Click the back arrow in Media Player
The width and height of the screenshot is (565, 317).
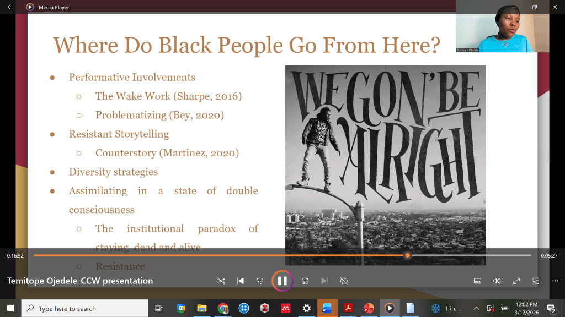pyautogui.click(x=10, y=7)
